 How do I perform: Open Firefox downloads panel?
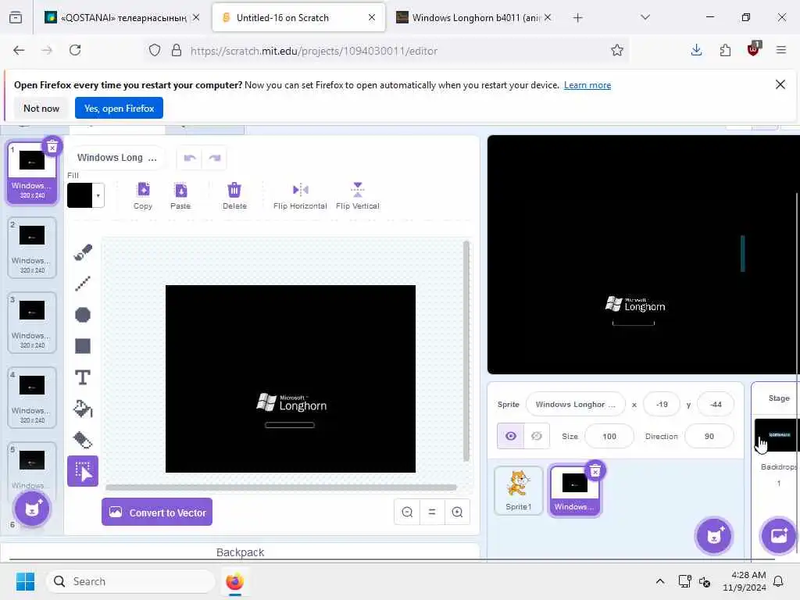pyautogui.click(x=696, y=50)
